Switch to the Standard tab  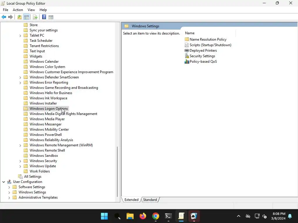coord(150,200)
